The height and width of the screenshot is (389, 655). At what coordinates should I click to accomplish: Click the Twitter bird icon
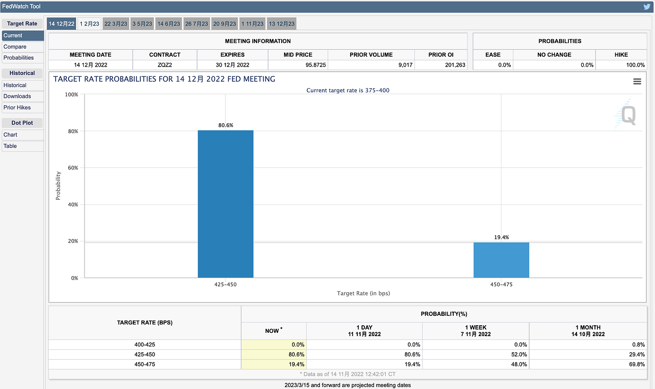point(647,7)
